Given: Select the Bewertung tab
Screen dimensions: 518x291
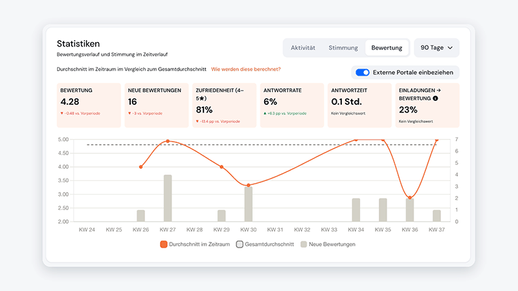Looking at the screenshot, I should pos(387,48).
